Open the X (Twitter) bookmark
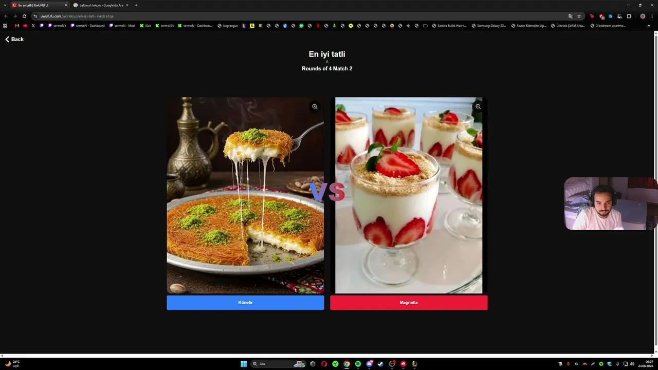The image size is (658, 370). 33,26
